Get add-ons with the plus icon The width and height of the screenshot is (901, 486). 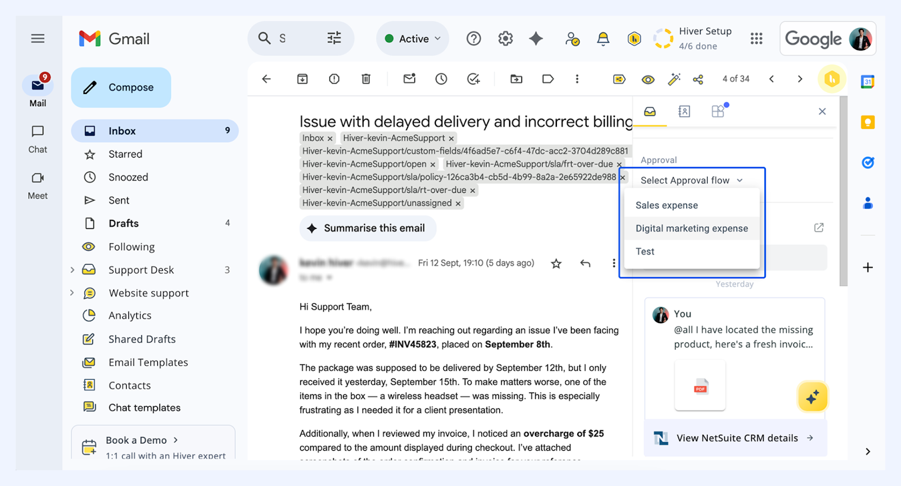pos(868,267)
